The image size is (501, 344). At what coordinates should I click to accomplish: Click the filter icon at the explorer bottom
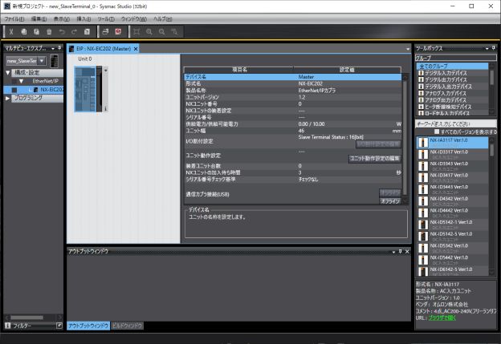pos(8,326)
